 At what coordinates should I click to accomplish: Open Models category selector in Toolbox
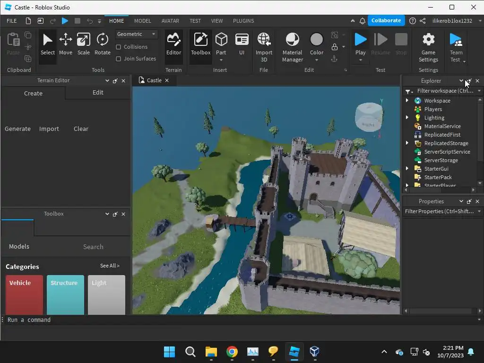19,246
